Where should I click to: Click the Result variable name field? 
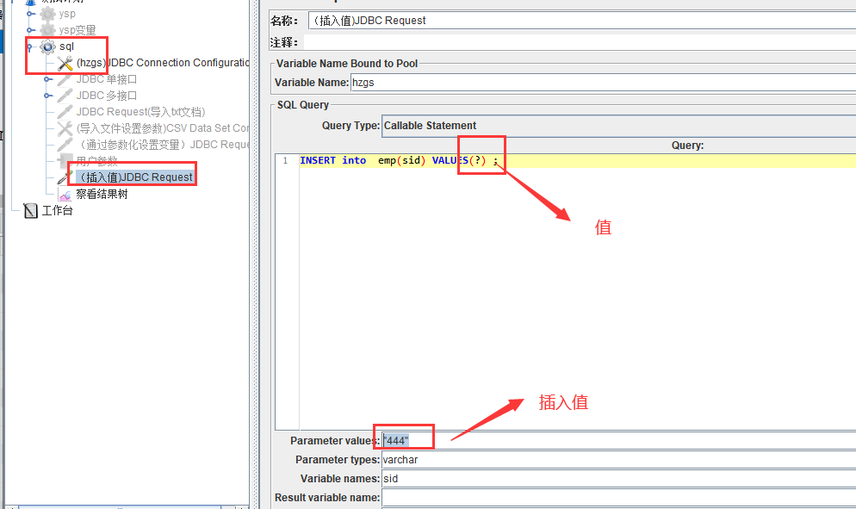coord(618,498)
